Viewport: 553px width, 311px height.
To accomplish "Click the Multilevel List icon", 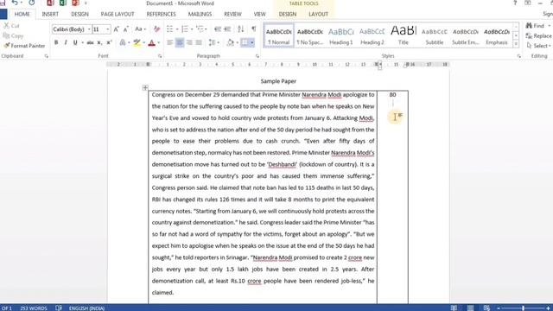I will click(200, 29).
